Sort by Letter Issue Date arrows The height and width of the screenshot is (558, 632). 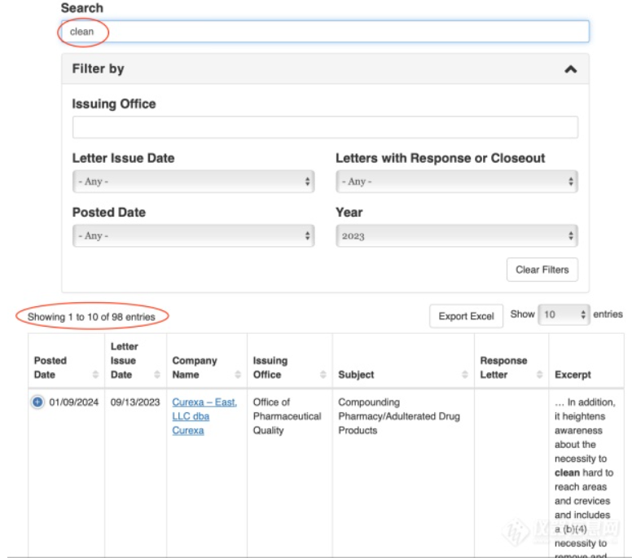point(157,375)
